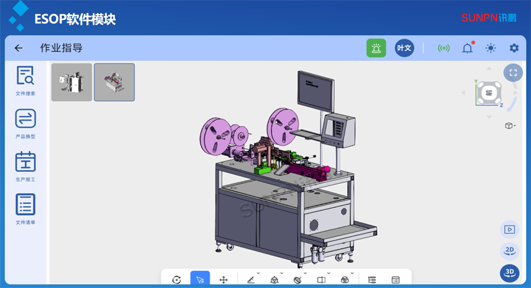The height and width of the screenshot is (288, 531).
Task: Switch to 2D view mode
Action: pos(509,250)
